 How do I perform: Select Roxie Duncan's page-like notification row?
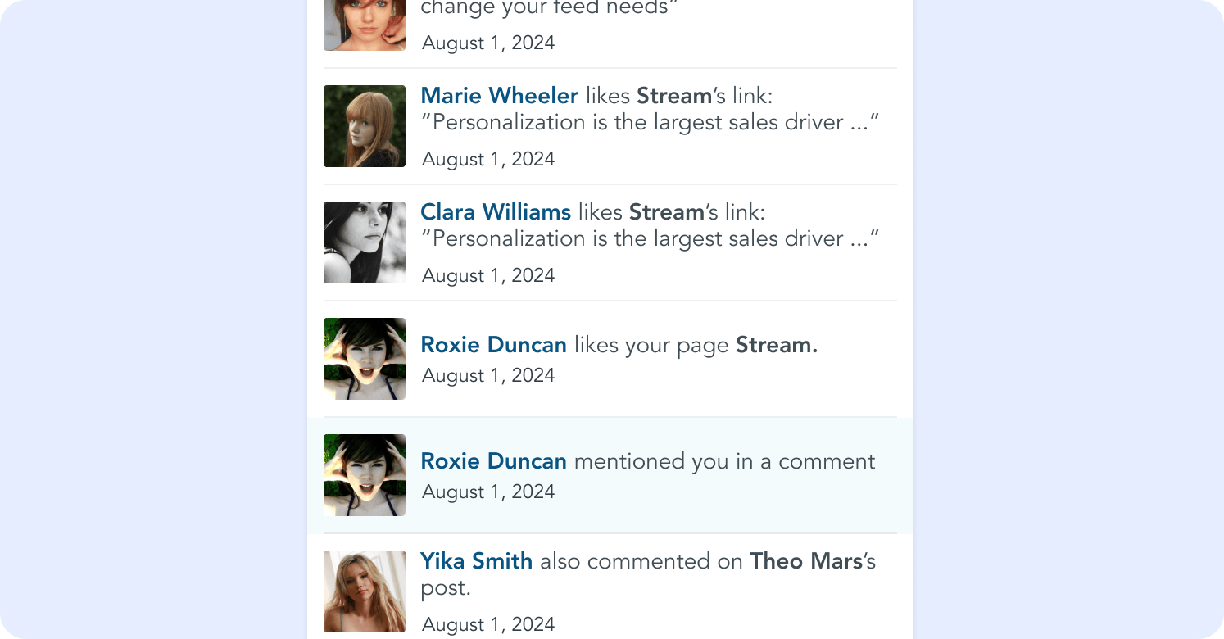point(610,358)
